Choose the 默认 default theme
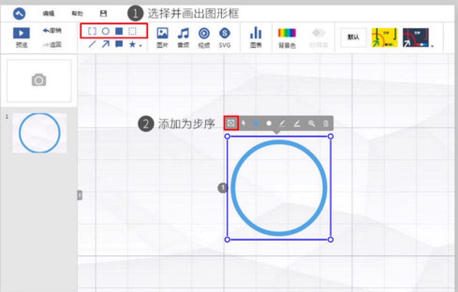Image resolution: width=458 pixels, height=292 pixels. (x=354, y=37)
